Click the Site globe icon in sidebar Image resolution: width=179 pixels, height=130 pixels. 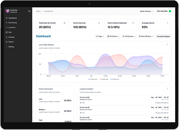(x=7, y=32)
